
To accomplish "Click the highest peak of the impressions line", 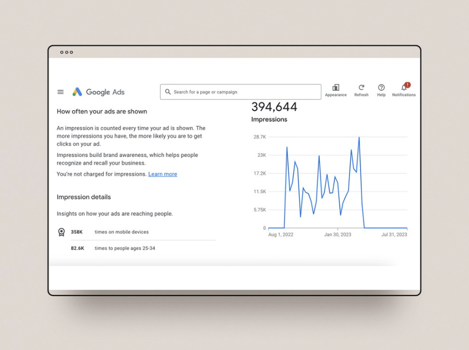I will click(x=359, y=137).
